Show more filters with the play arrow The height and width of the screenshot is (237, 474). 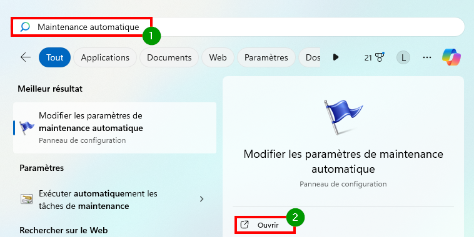pyautogui.click(x=336, y=57)
